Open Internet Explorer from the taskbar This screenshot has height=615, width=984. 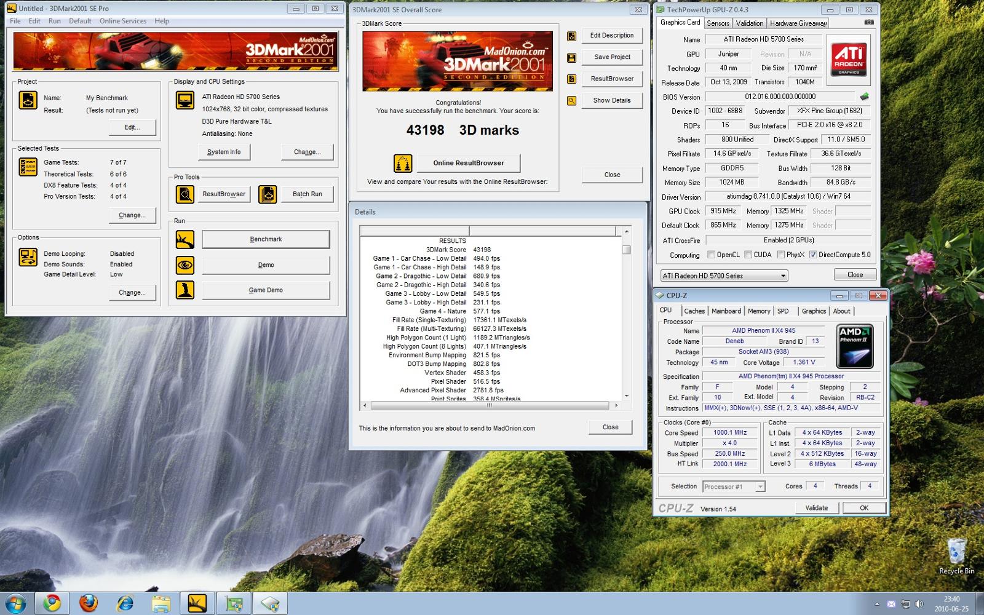point(124,603)
